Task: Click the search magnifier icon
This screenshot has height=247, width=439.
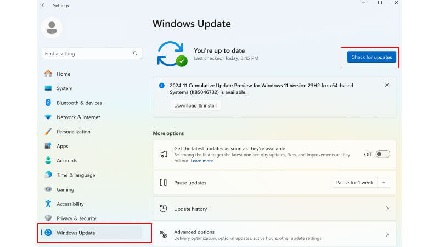Action: 135,53
